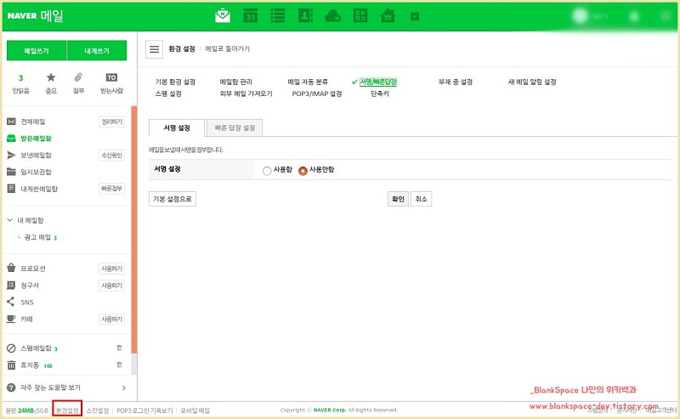
Task: Open the 기본 환경 설정 menu
Action: tap(175, 82)
